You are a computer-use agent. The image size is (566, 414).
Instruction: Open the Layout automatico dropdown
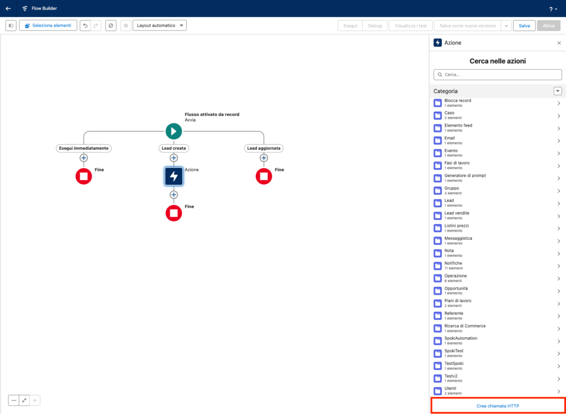pyautogui.click(x=160, y=25)
